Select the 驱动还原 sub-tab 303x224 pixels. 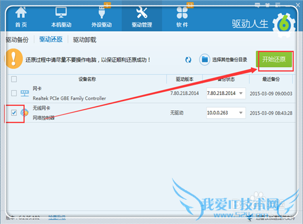51,39
